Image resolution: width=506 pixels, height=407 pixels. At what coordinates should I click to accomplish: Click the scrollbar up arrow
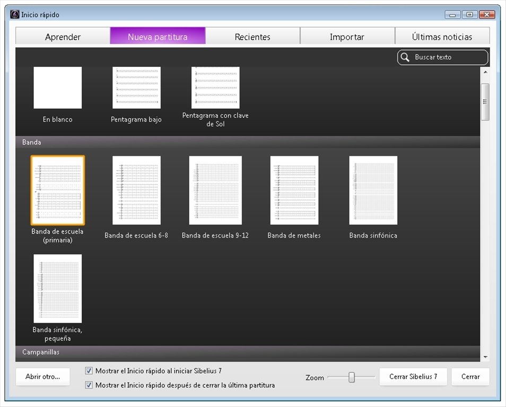click(x=485, y=72)
